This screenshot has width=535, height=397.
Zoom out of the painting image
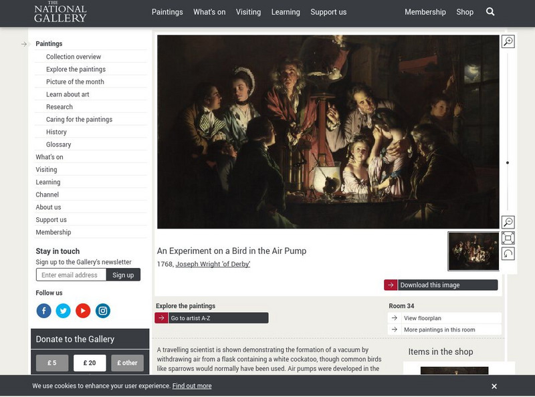pos(508,222)
